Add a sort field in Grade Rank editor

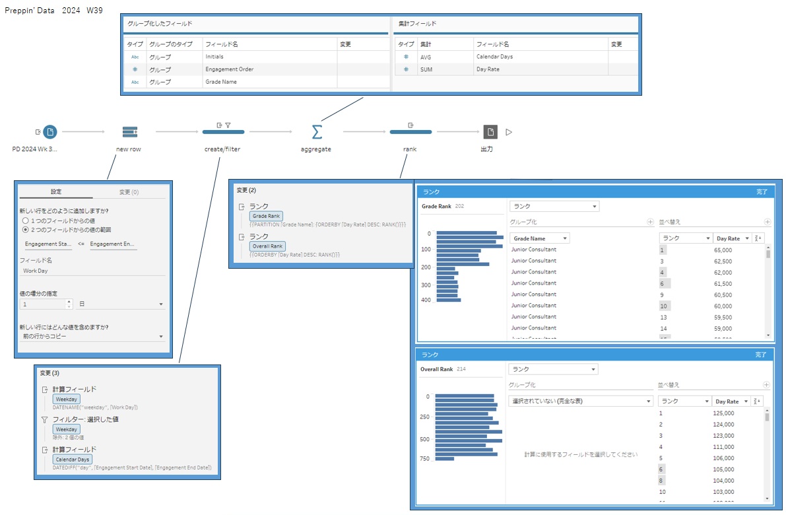click(767, 222)
